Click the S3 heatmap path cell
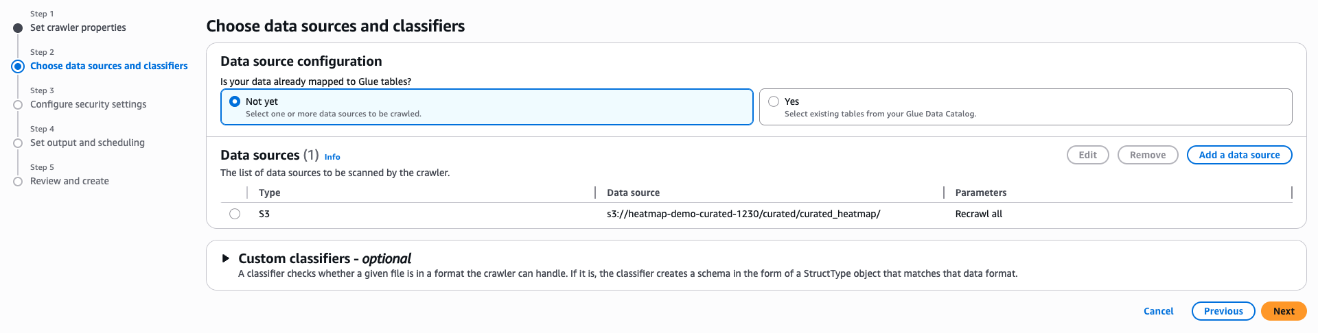Image resolution: width=1318 pixels, height=333 pixels. pos(743,214)
